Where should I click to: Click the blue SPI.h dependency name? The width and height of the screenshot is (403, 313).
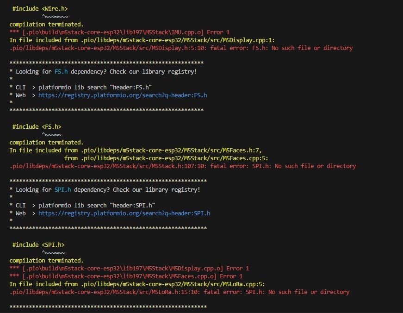(x=63, y=190)
